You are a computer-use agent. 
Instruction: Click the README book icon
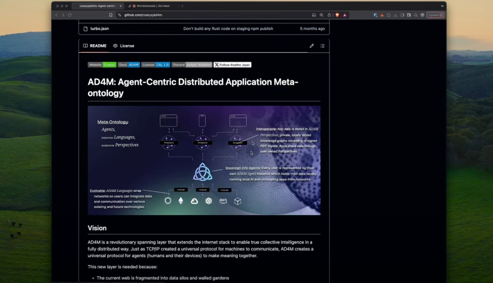coord(85,46)
